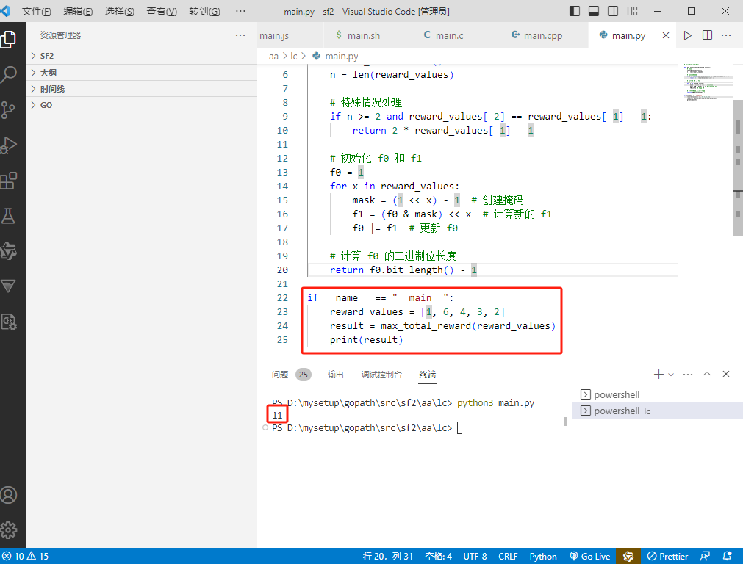Screen dimensions: 743x564
Task: Open errors and warnings status item
Action: pyautogui.click(x=25, y=556)
